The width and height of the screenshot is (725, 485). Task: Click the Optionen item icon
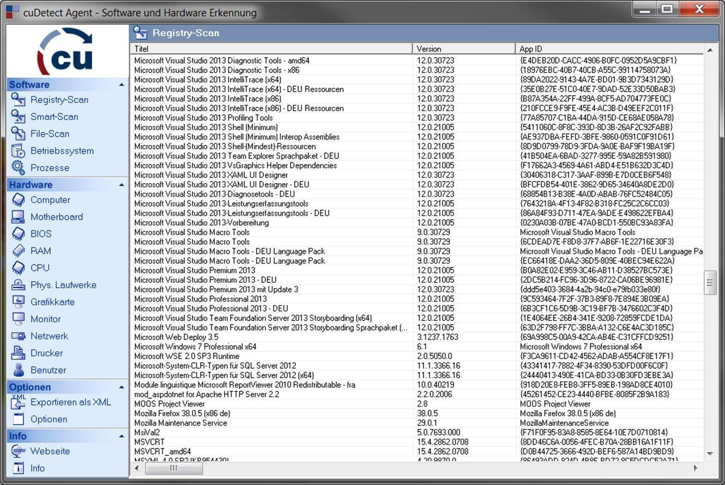[19, 419]
